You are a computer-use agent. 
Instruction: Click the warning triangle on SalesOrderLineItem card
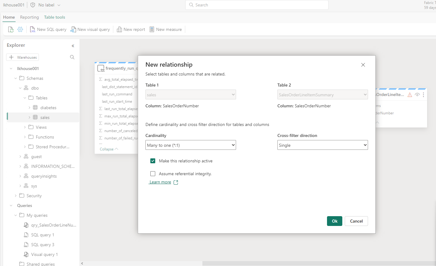pyautogui.click(x=410, y=95)
